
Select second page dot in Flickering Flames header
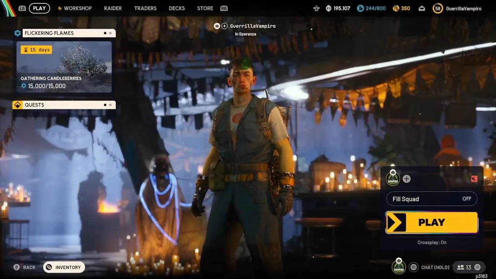coord(110,33)
